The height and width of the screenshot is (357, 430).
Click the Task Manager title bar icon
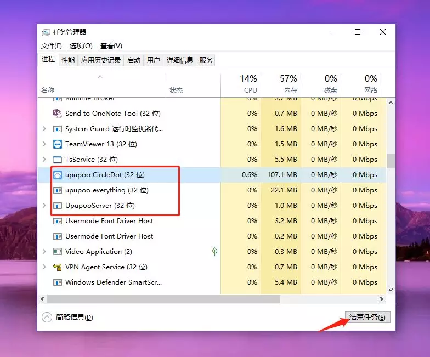coord(46,32)
